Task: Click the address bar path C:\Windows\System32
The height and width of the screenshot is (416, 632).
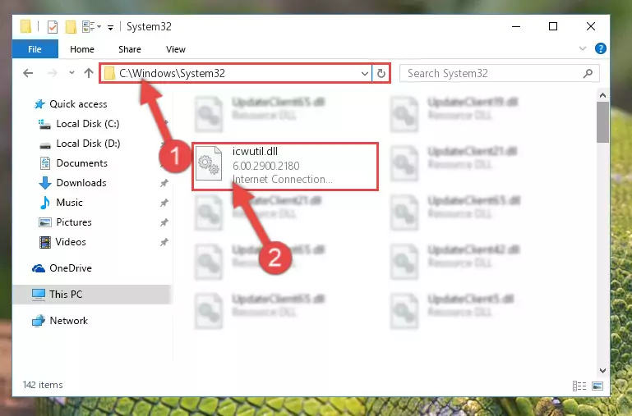Action: point(172,73)
